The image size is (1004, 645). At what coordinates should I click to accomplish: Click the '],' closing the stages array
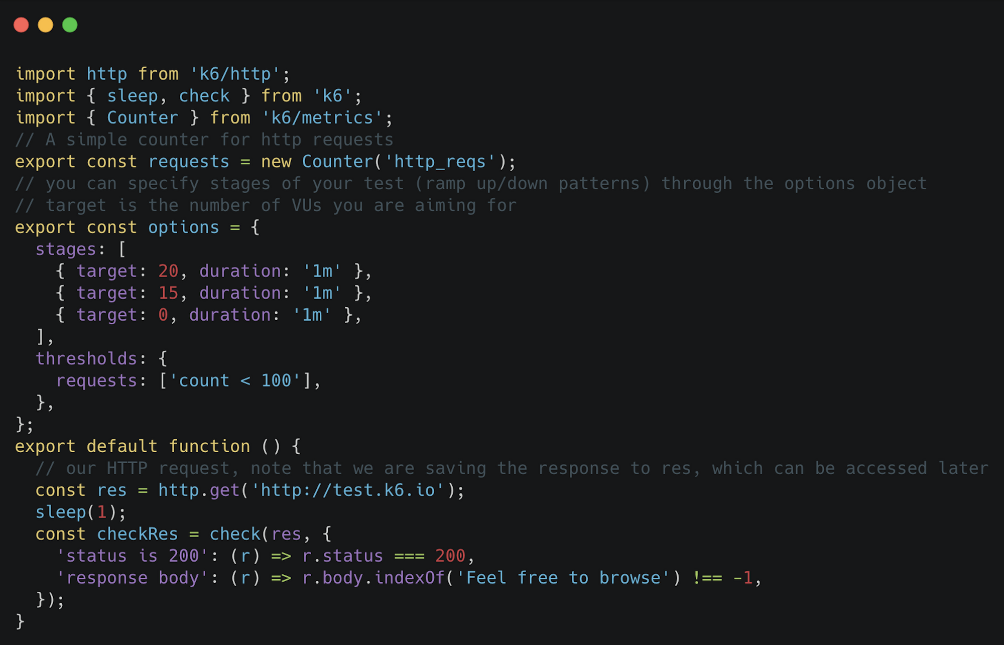[x=45, y=337]
